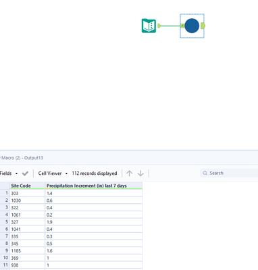Screen dimensions: 258x270
Task: Click the macro tool's output anchor
Action: pyautogui.click(x=203, y=26)
